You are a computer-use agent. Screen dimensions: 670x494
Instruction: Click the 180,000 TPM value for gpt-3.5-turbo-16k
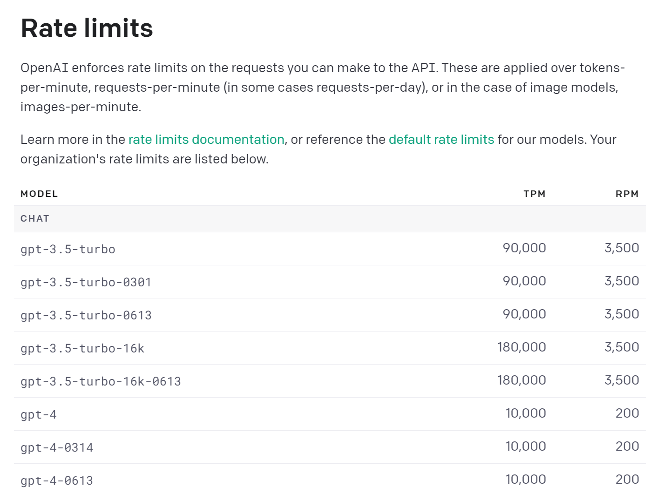521,347
